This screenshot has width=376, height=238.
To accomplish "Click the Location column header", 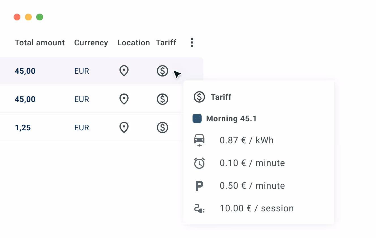I will pos(133,42).
